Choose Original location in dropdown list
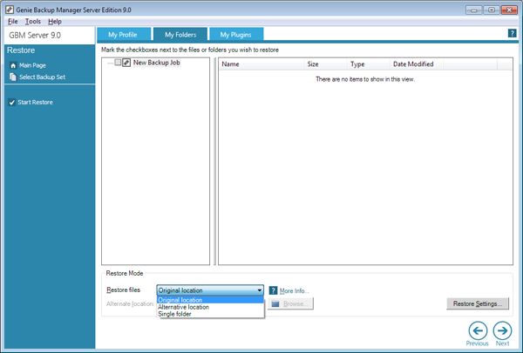The image size is (523, 353). point(210,300)
